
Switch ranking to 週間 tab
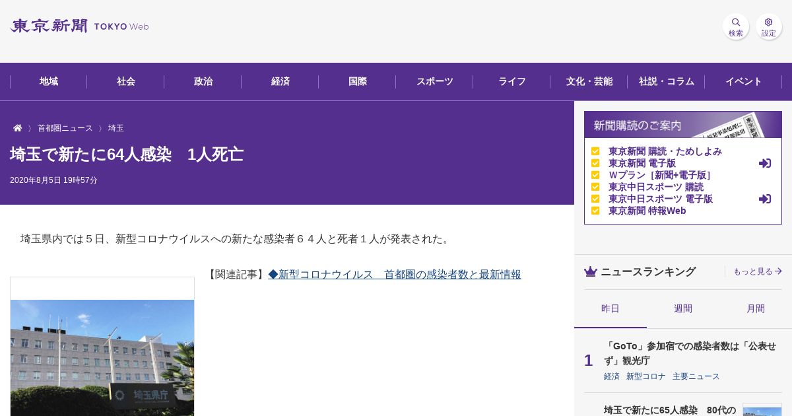click(x=683, y=308)
